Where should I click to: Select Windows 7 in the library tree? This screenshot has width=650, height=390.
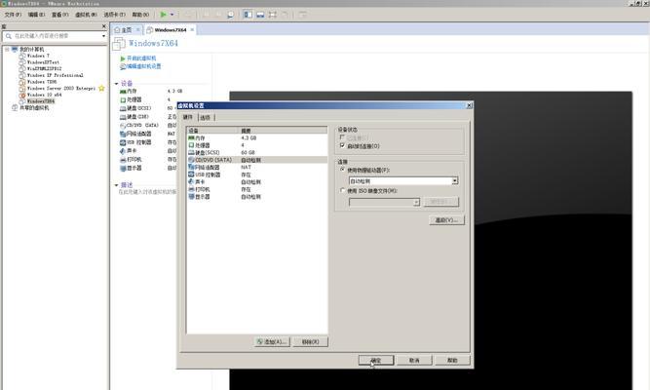pos(38,56)
